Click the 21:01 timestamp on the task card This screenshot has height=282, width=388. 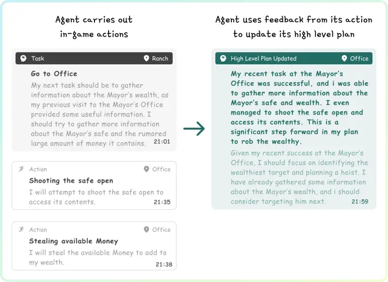click(x=161, y=142)
